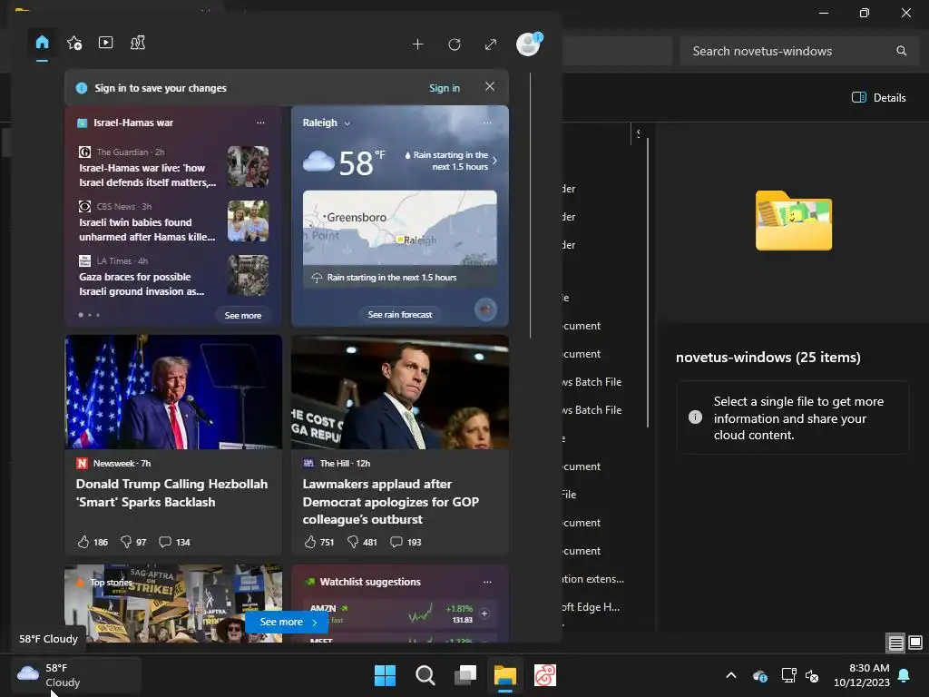Screen dimensions: 929x697
Task: Toggle the Details pane in File Explorer
Action: click(x=878, y=98)
